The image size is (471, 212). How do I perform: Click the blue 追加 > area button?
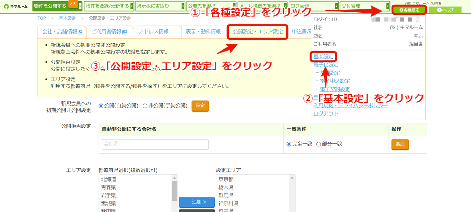pos(197,202)
